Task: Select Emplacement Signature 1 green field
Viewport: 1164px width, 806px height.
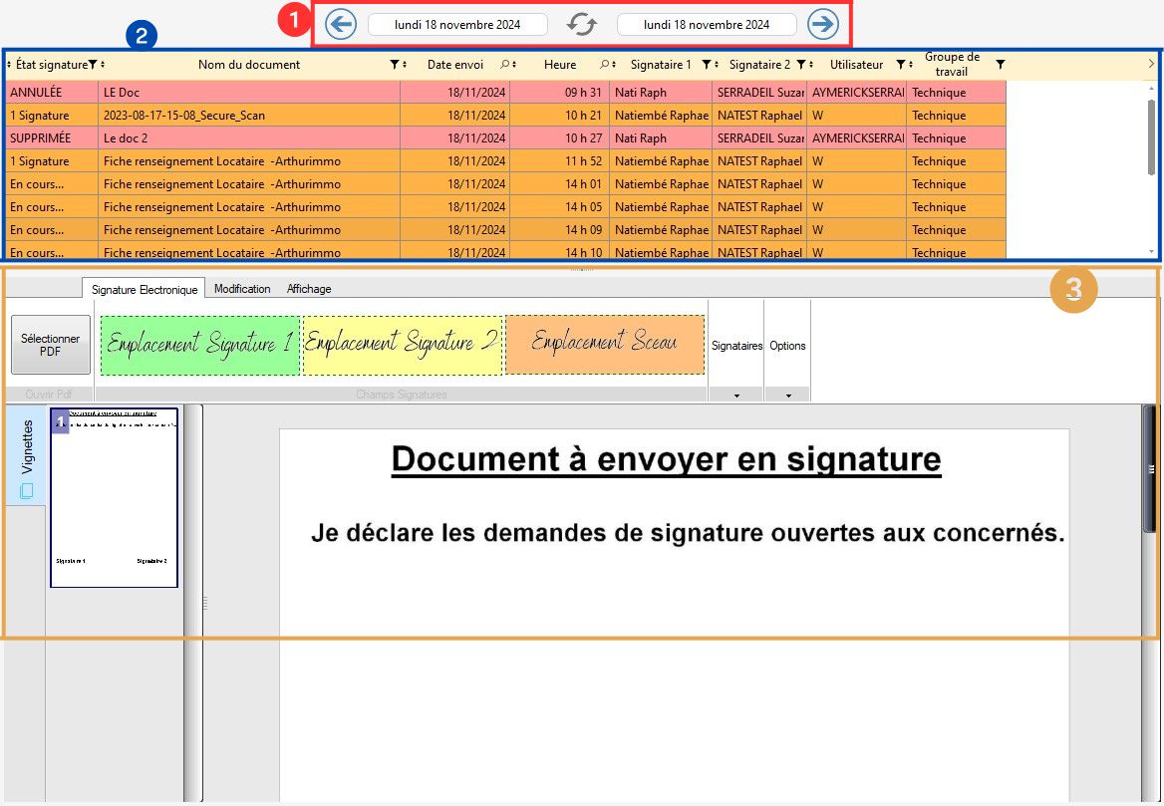Action: point(200,345)
